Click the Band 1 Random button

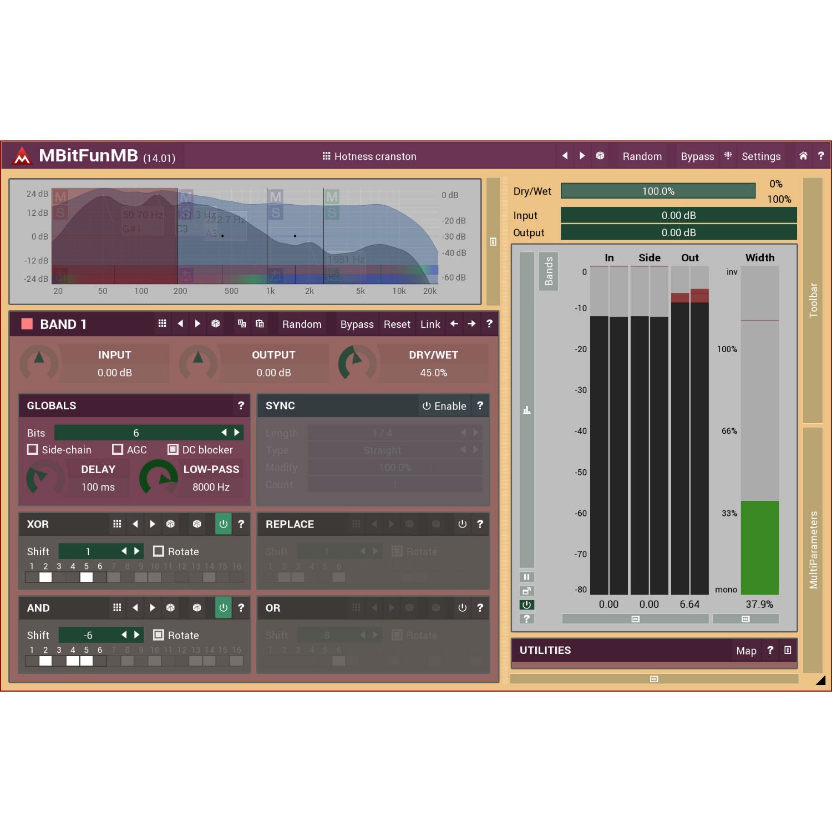point(302,324)
